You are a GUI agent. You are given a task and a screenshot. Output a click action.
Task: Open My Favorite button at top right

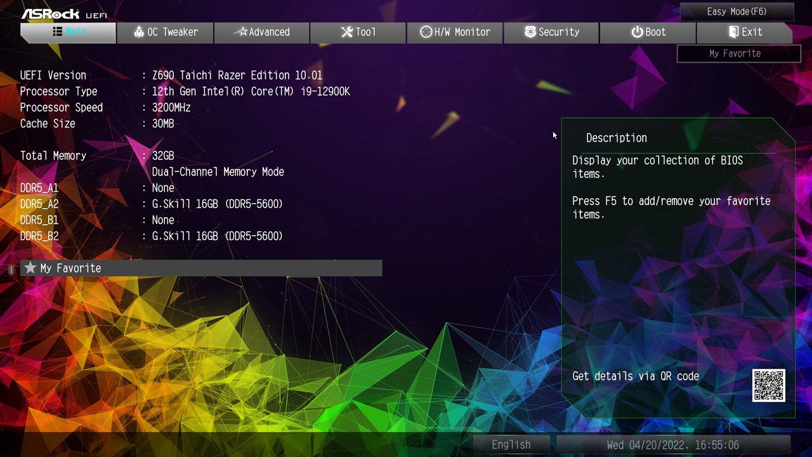click(738, 54)
